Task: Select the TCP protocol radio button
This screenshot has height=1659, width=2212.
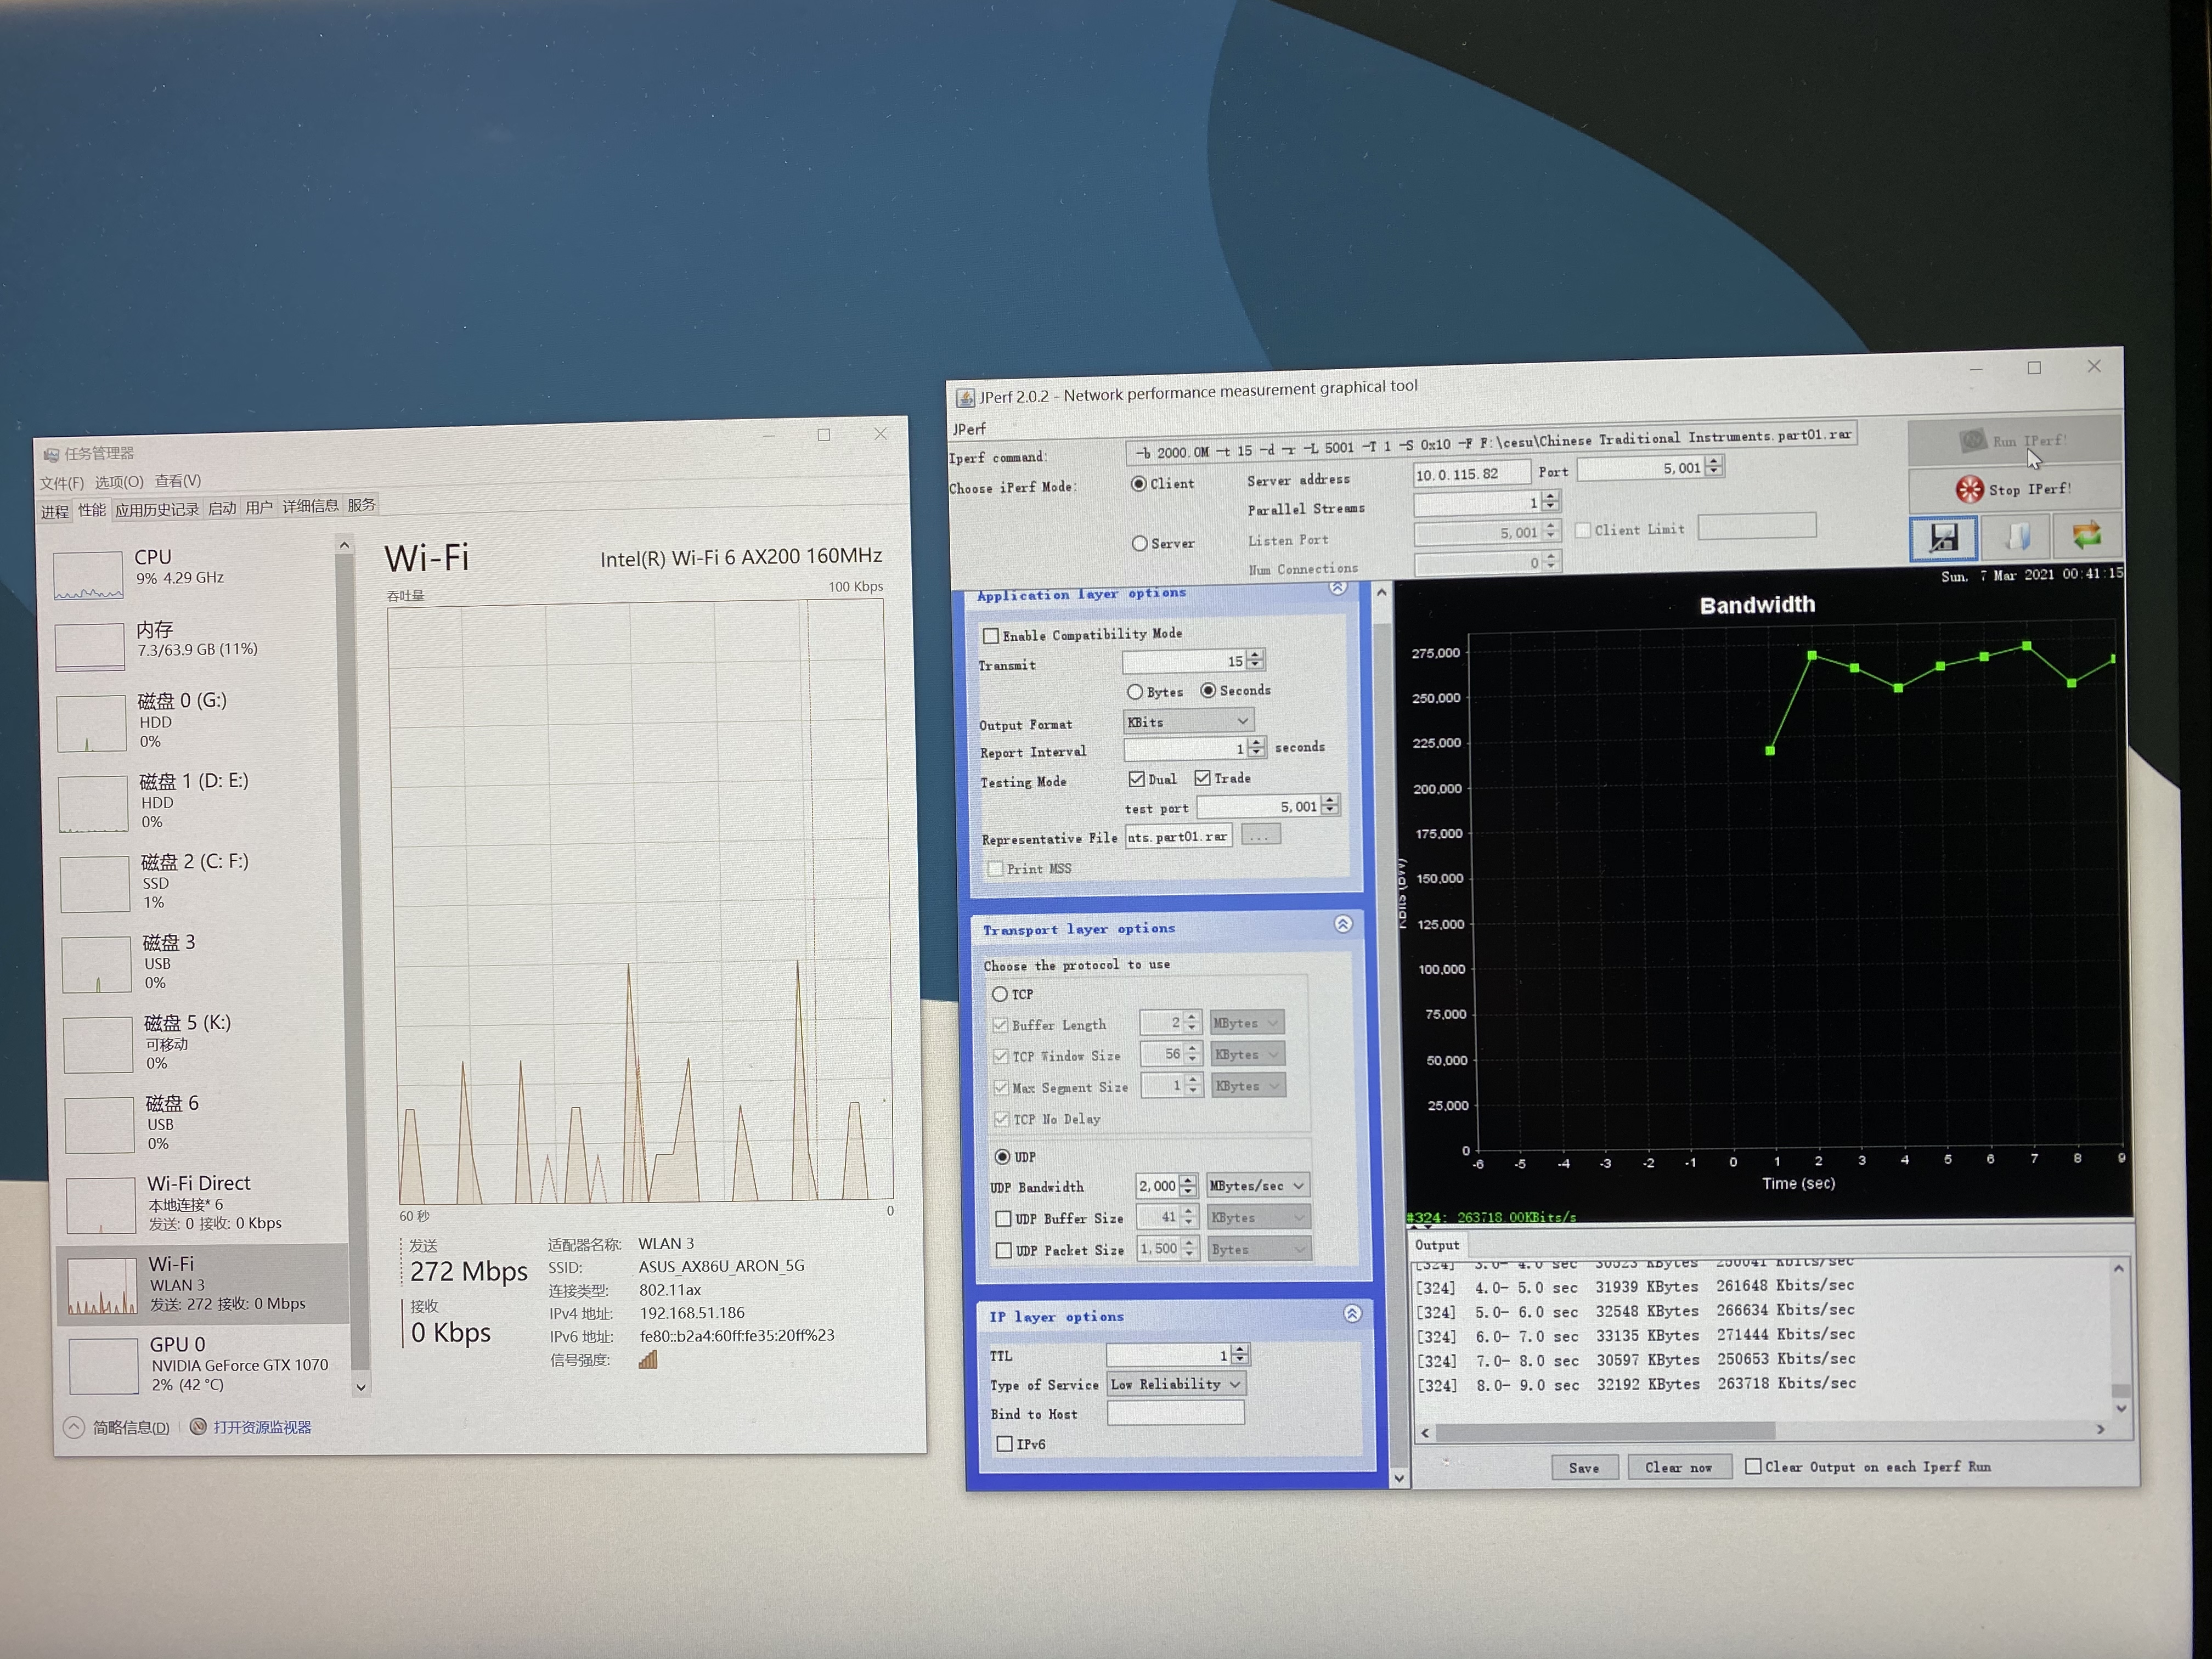Action: 1000,994
